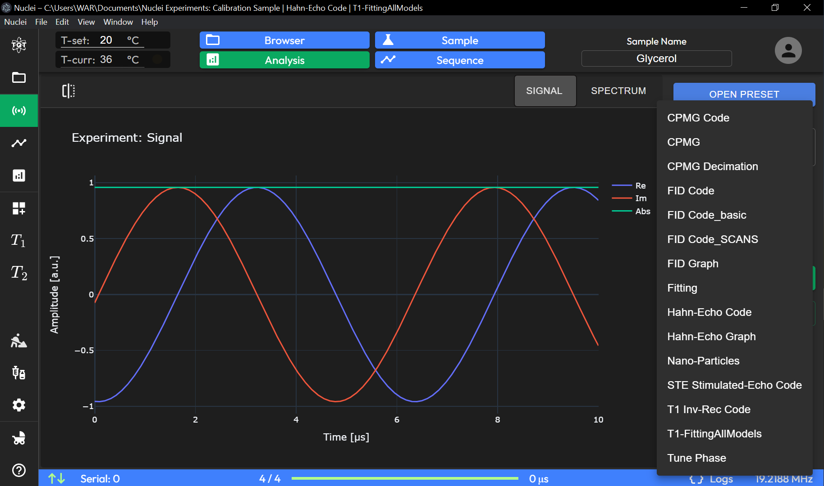Click the 4 / 4 scan counter
824x486 pixels.
point(270,479)
